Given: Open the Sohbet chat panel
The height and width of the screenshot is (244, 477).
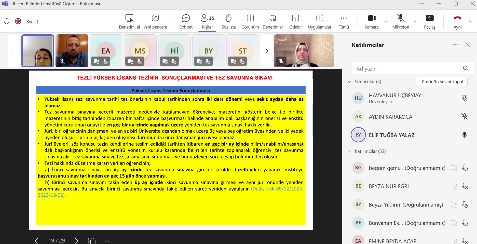Looking at the screenshot, I should (186, 21).
